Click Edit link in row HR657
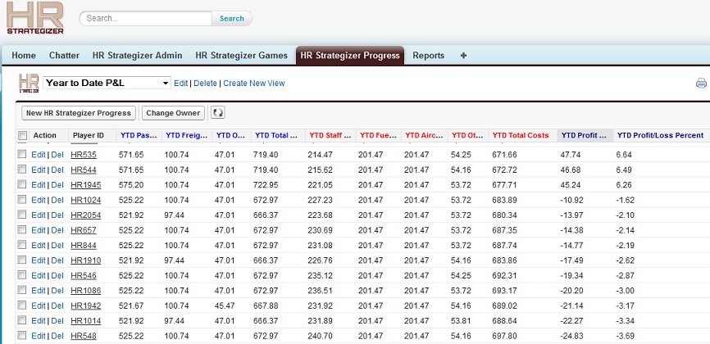Screen dimensions: 710x344 [x=39, y=230]
